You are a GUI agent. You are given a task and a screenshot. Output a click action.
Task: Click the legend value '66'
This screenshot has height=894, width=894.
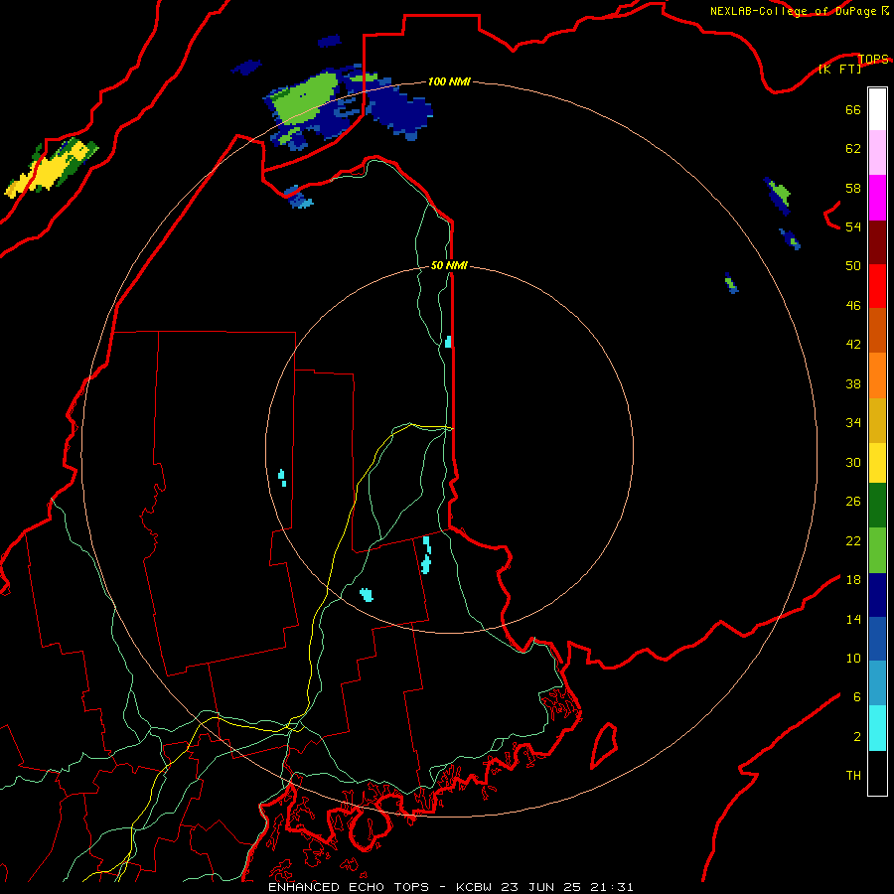click(853, 109)
